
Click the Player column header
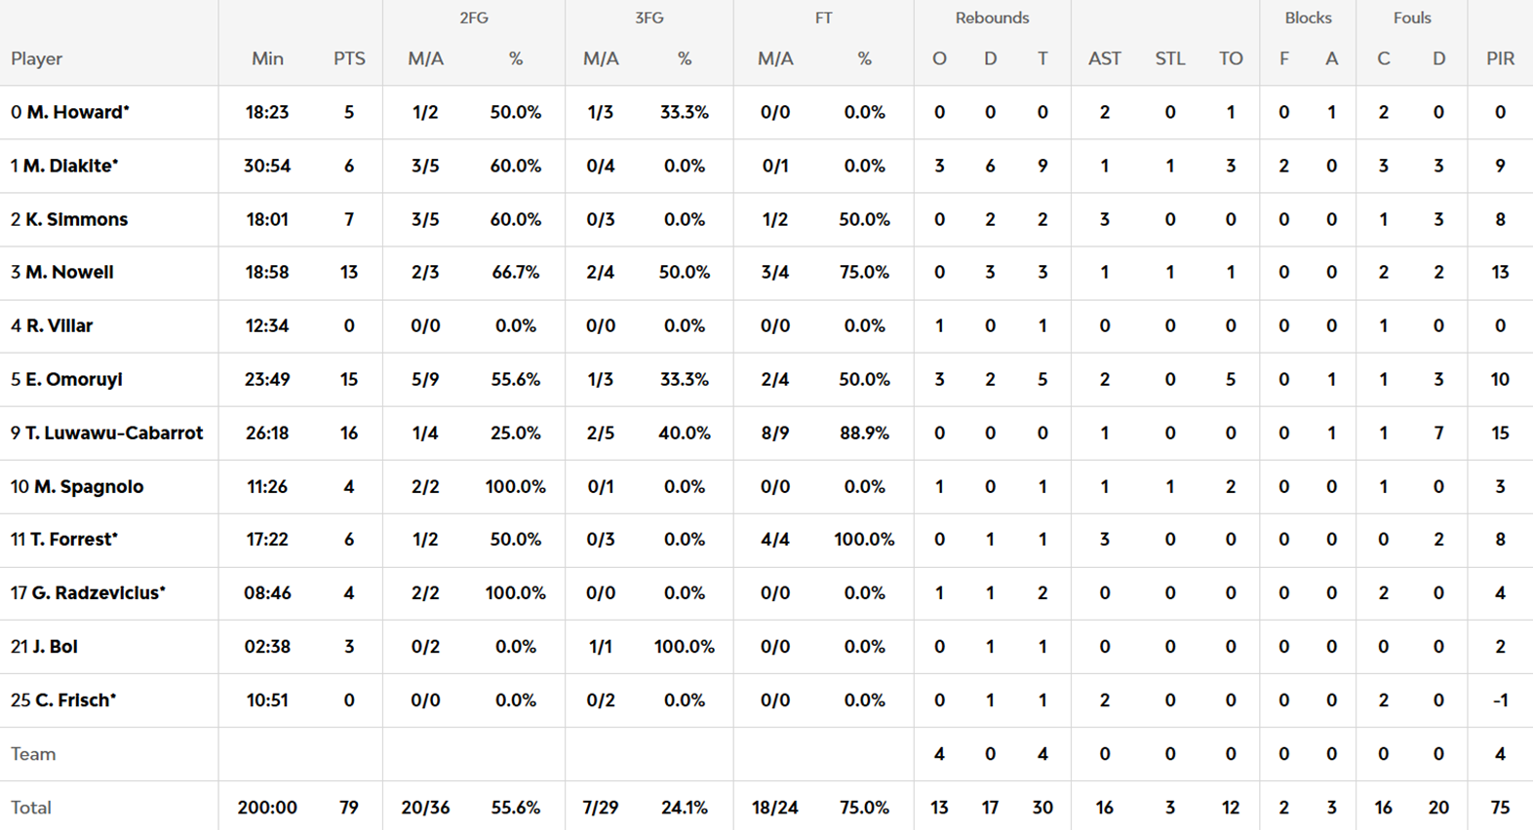(x=37, y=58)
